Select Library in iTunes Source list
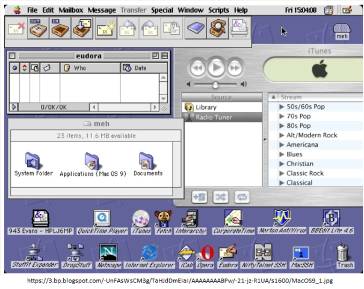This screenshot has height=289, width=364. [222, 107]
